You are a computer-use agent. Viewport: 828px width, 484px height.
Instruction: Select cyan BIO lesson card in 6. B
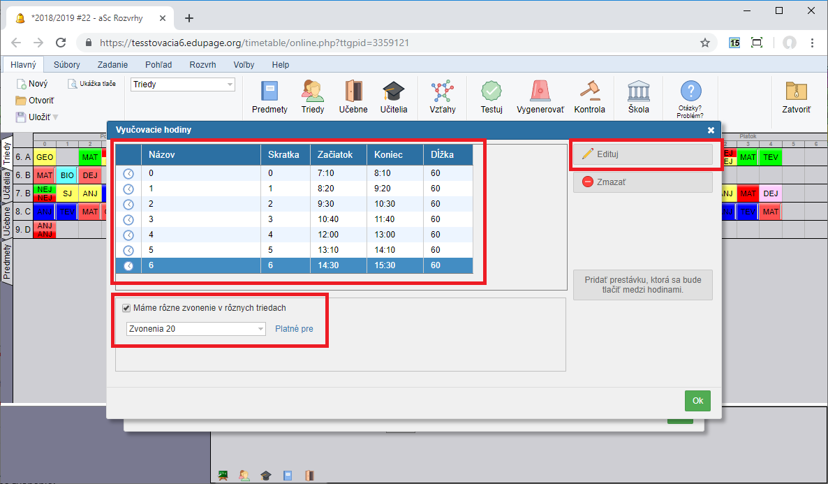click(x=67, y=175)
